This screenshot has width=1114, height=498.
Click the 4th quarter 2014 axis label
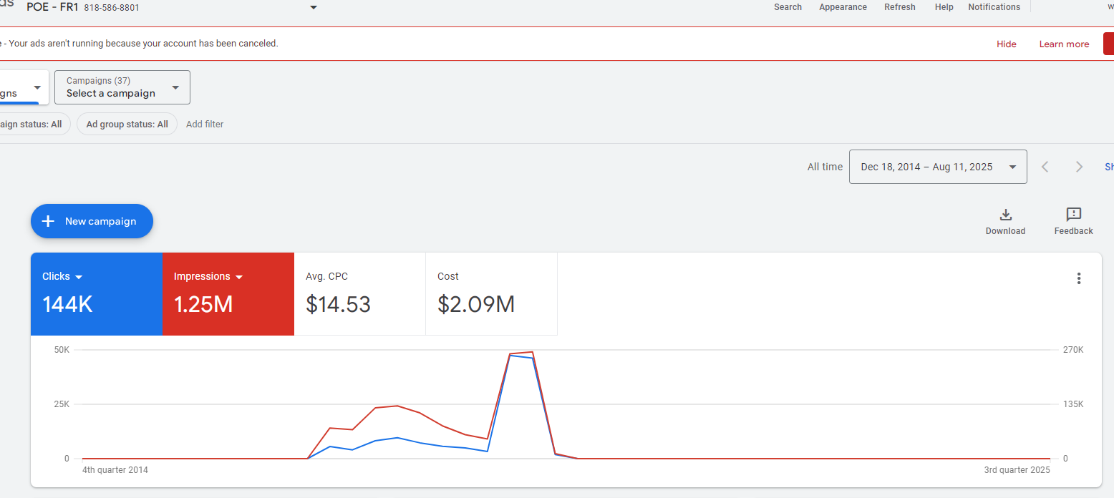(115, 470)
